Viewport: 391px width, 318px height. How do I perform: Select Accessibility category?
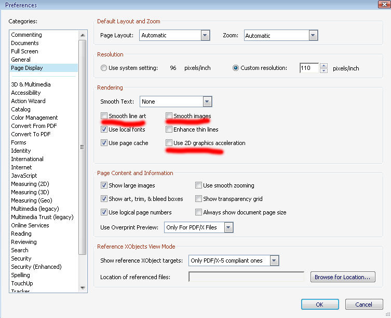[x=25, y=93]
